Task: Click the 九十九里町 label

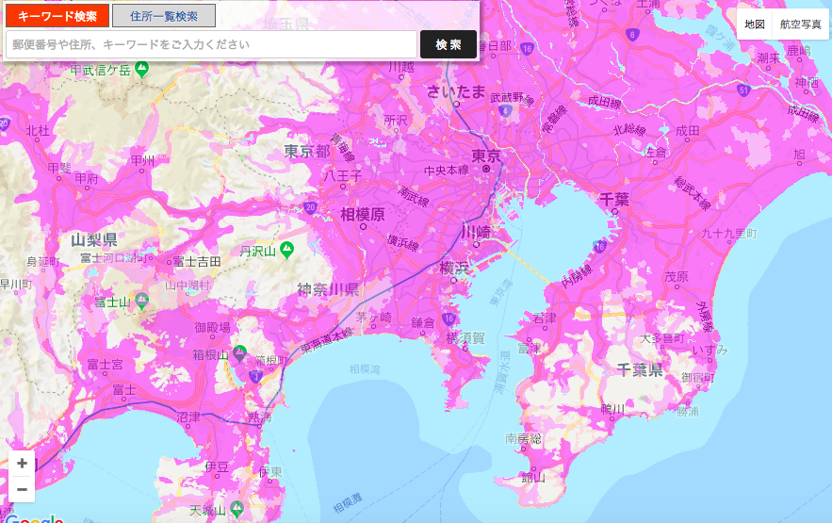Action: click(729, 234)
